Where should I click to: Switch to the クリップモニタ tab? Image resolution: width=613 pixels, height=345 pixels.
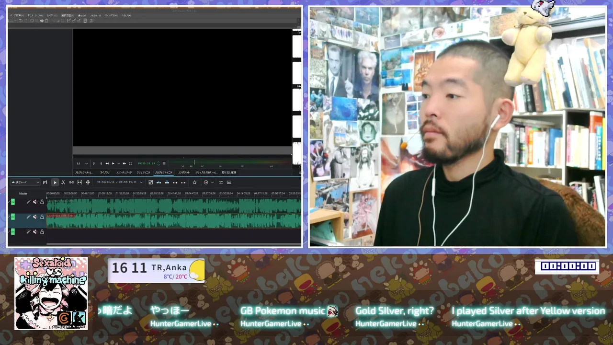(143, 172)
